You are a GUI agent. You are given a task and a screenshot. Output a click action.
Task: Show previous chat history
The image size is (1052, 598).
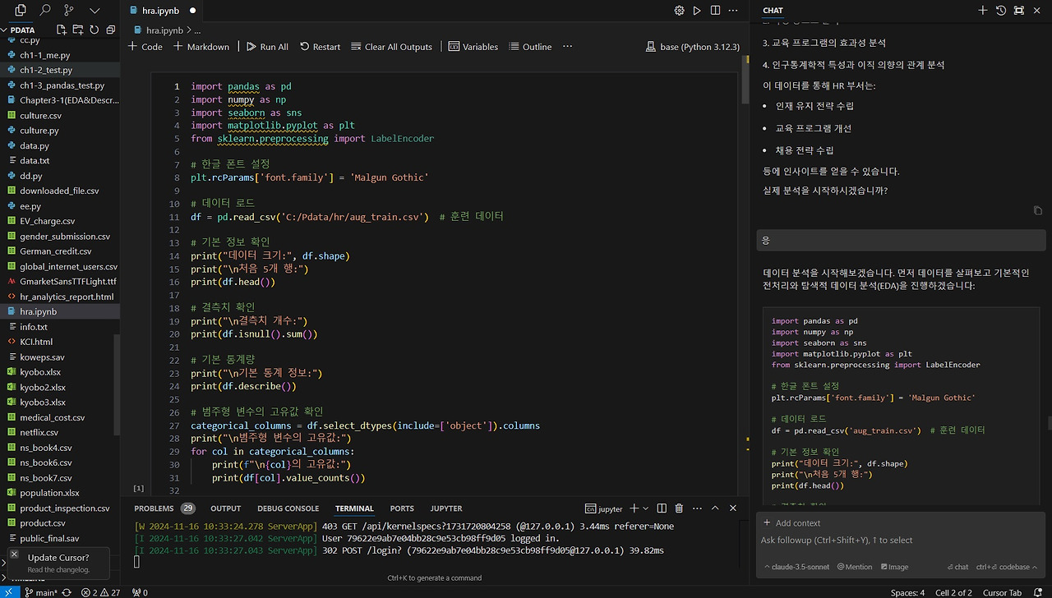tap(1001, 11)
